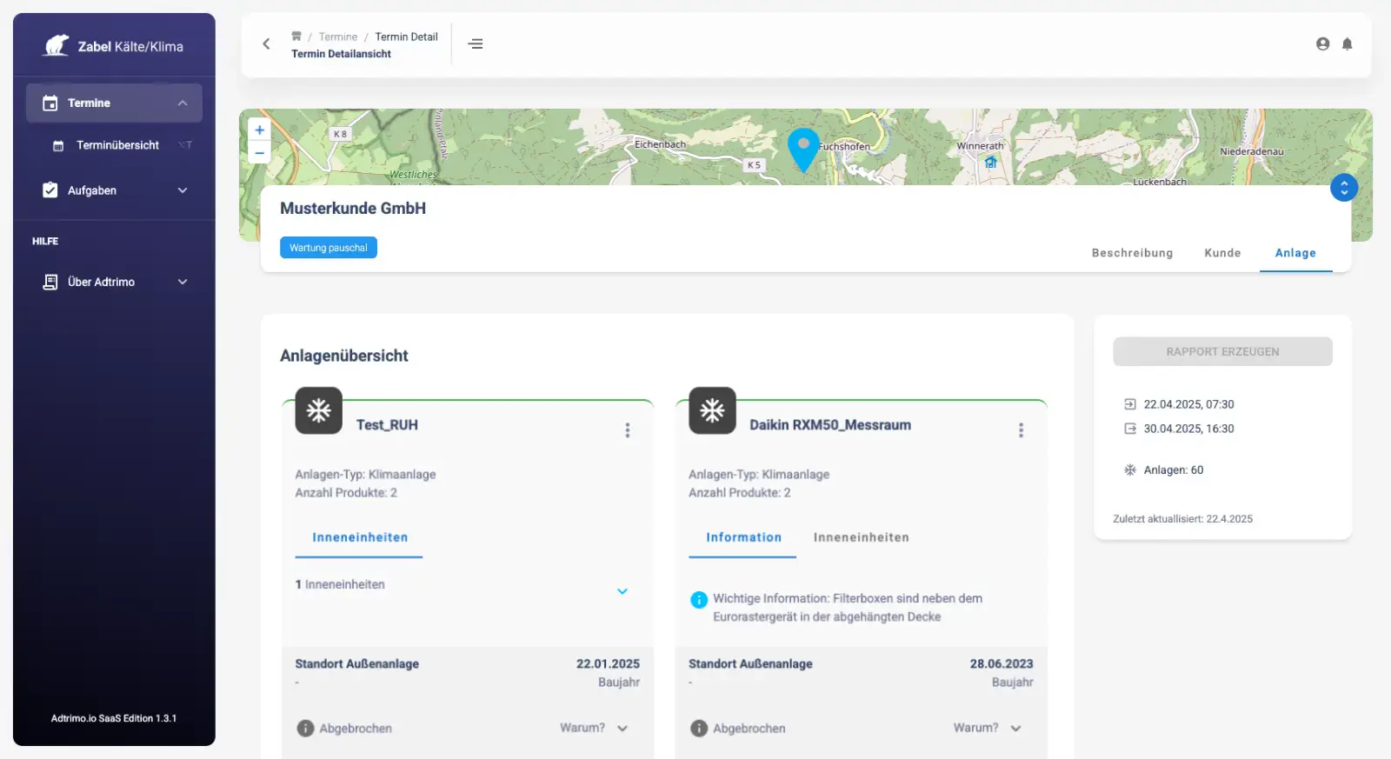Switch to the Beschreibung tab
1391x759 pixels.
(1132, 253)
